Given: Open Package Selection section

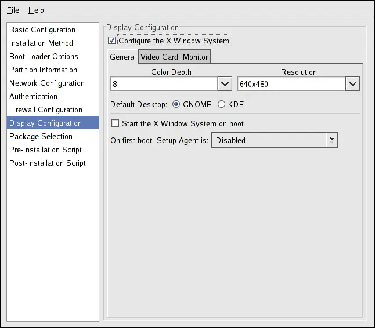Looking at the screenshot, I should pos(41,136).
